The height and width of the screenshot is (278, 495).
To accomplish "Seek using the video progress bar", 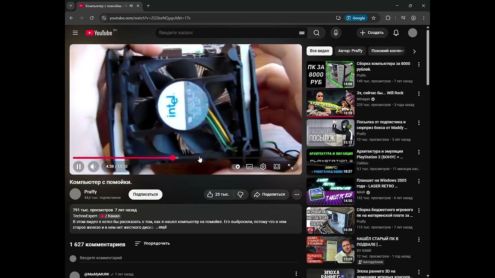I will [186, 158].
